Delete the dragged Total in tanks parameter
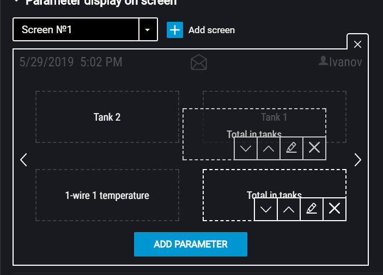Viewport: 383px width, 275px height. point(314,148)
